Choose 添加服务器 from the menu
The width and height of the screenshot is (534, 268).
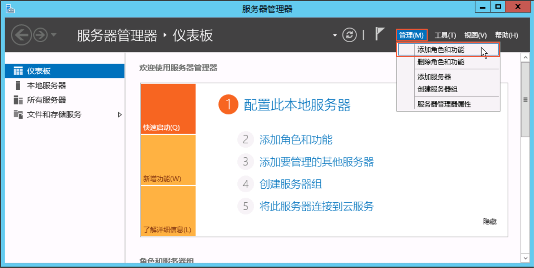coord(448,77)
